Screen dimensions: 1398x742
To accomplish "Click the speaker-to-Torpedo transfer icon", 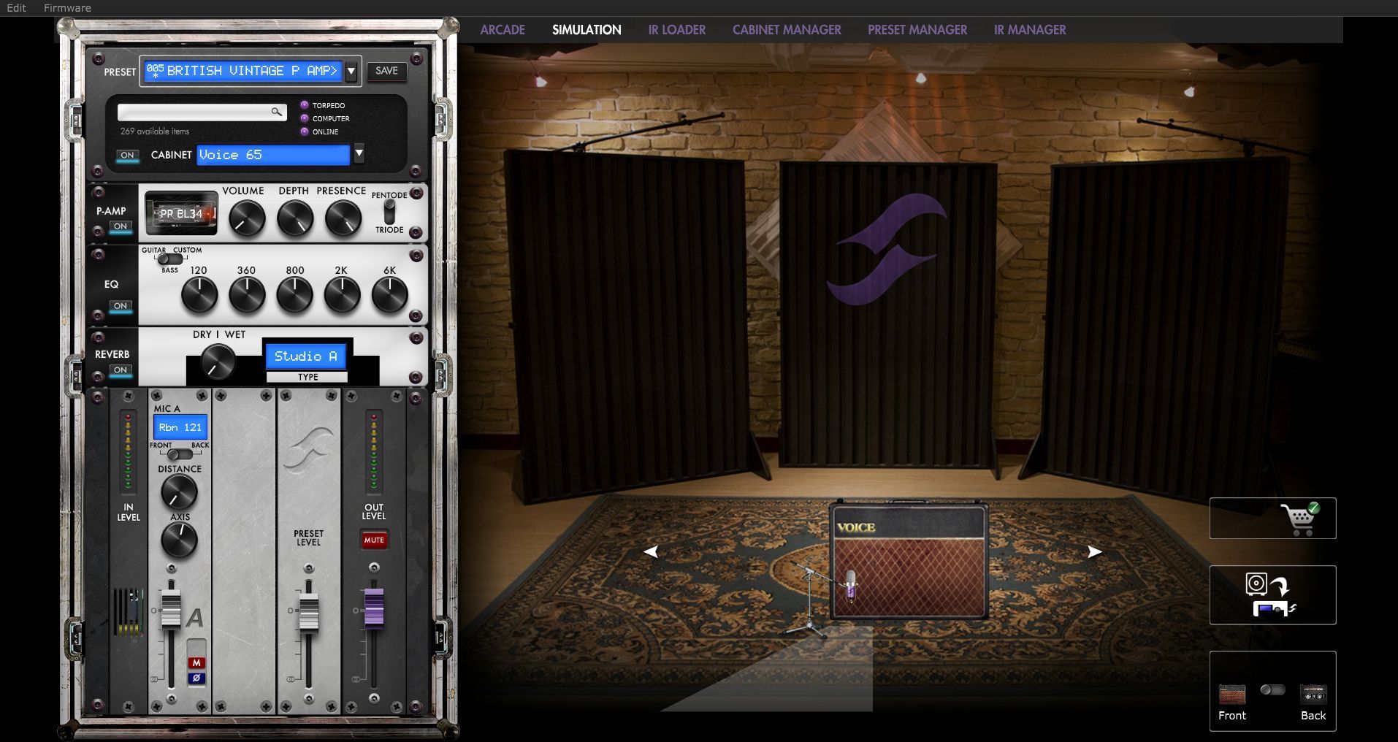I will [1271, 595].
